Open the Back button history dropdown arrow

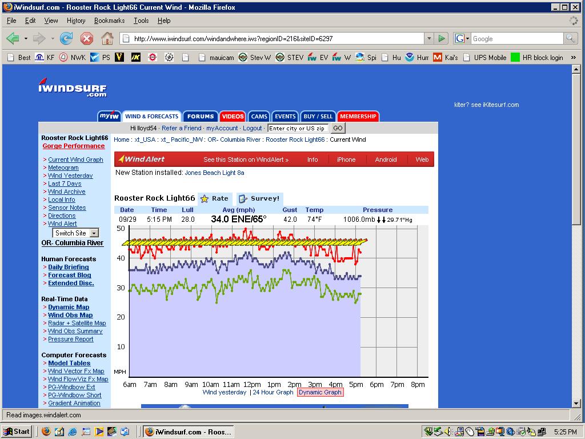pos(26,38)
